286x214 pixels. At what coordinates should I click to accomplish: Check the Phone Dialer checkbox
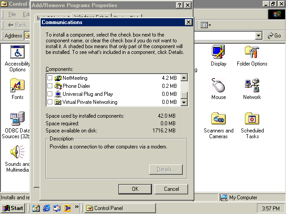tap(50, 86)
